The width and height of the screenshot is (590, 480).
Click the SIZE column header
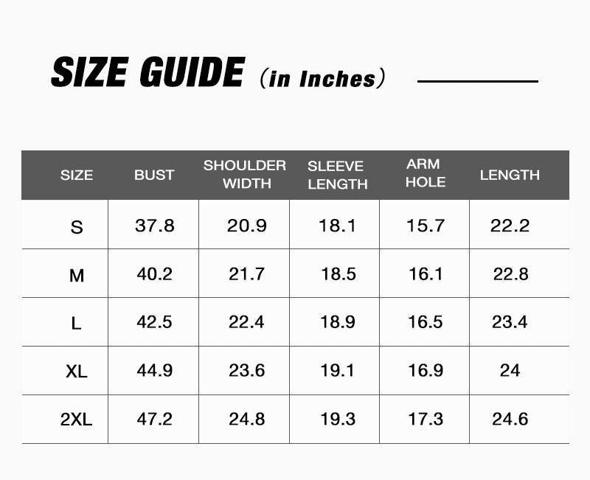[x=77, y=175]
